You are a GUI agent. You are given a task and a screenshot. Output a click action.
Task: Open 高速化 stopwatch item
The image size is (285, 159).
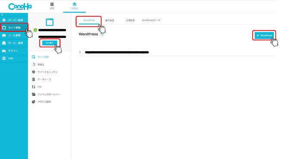(40, 64)
